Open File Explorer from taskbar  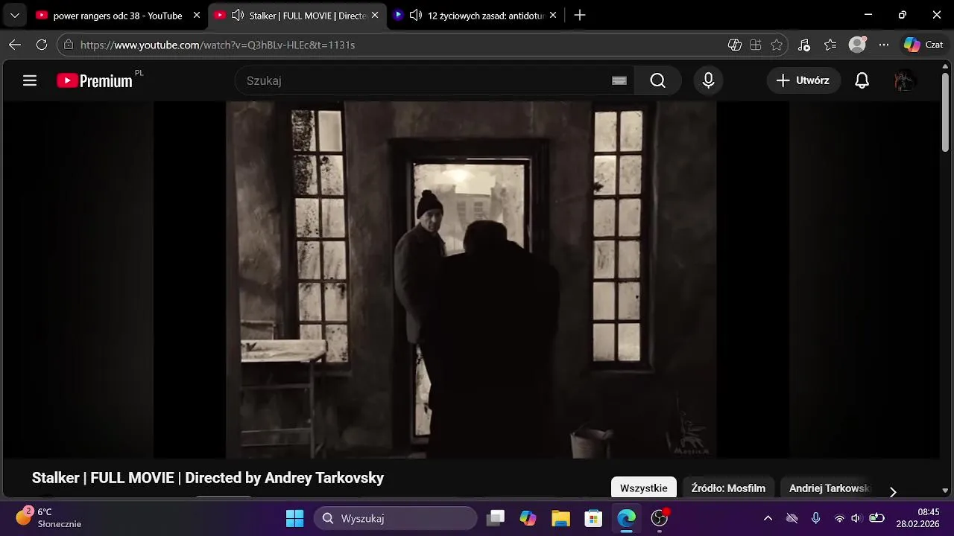[x=560, y=518]
